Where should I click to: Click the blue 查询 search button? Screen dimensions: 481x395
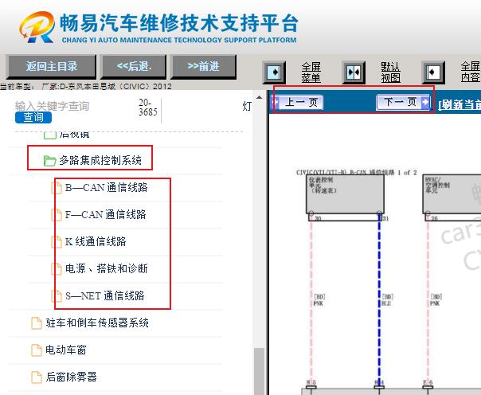click(x=33, y=117)
